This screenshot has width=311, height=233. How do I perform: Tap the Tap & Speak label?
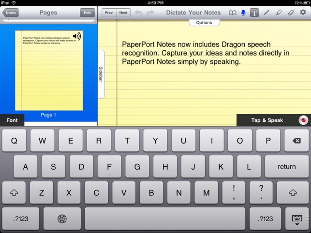(267, 120)
